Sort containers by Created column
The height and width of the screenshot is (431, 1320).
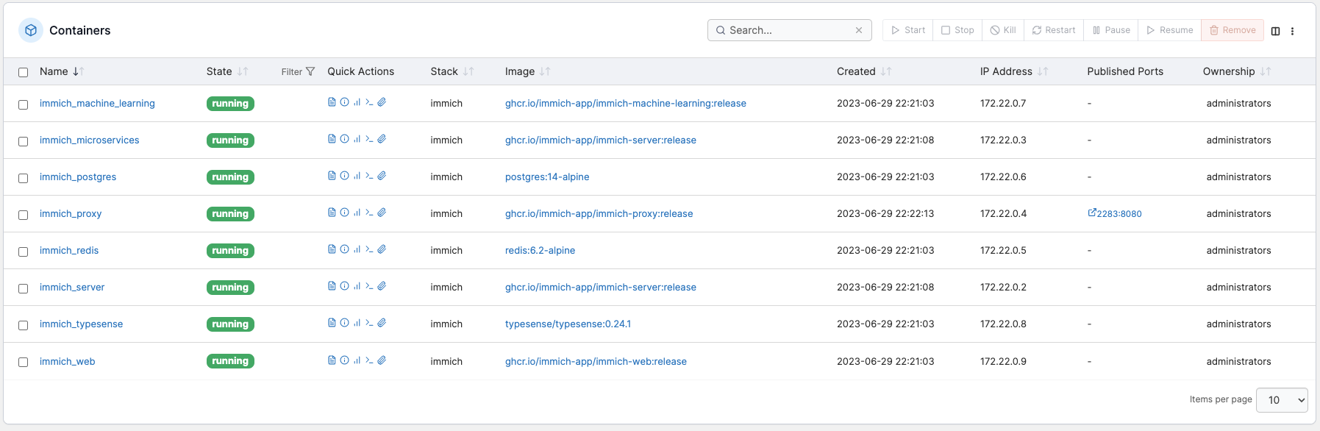pyautogui.click(x=864, y=71)
